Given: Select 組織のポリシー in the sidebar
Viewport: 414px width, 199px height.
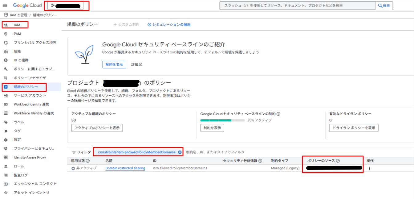Looking at the screenshot, I should (26, 87).
